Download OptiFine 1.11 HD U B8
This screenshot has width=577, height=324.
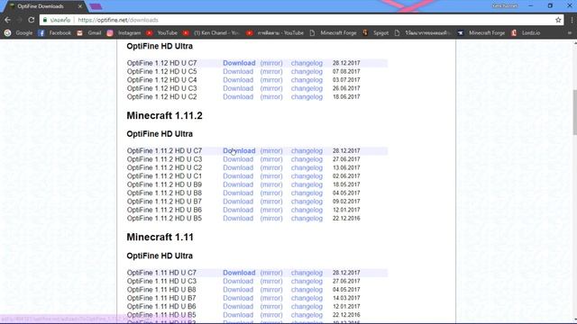coord(238,290)
